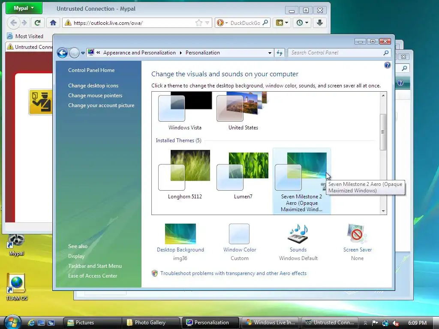
Task: Select the Untrusted Connection browser tab
Action: (x=29, y=47)
